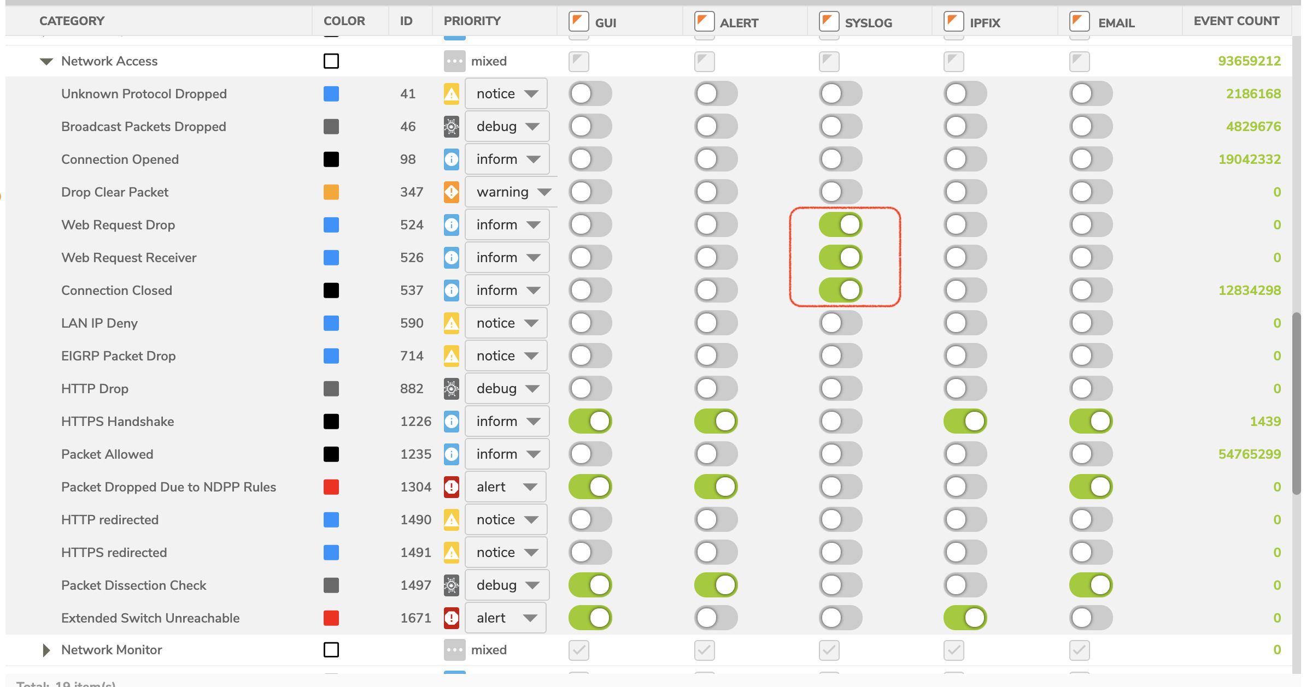Viewport: 1312px width, 687px height.
Task: Click the notice icon in EIGRP Packet Drop row
Action: coord(451,356)
